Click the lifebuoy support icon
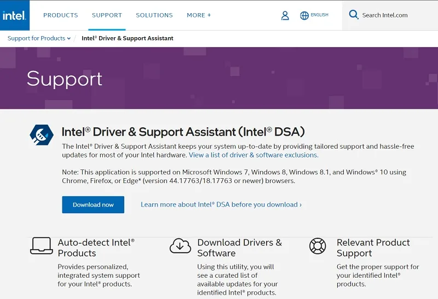 point(318,246)
